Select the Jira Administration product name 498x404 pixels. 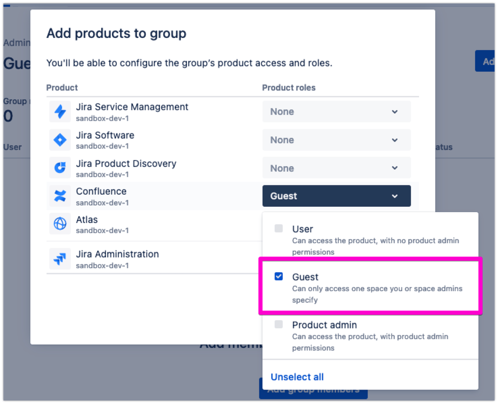(117, 254)
